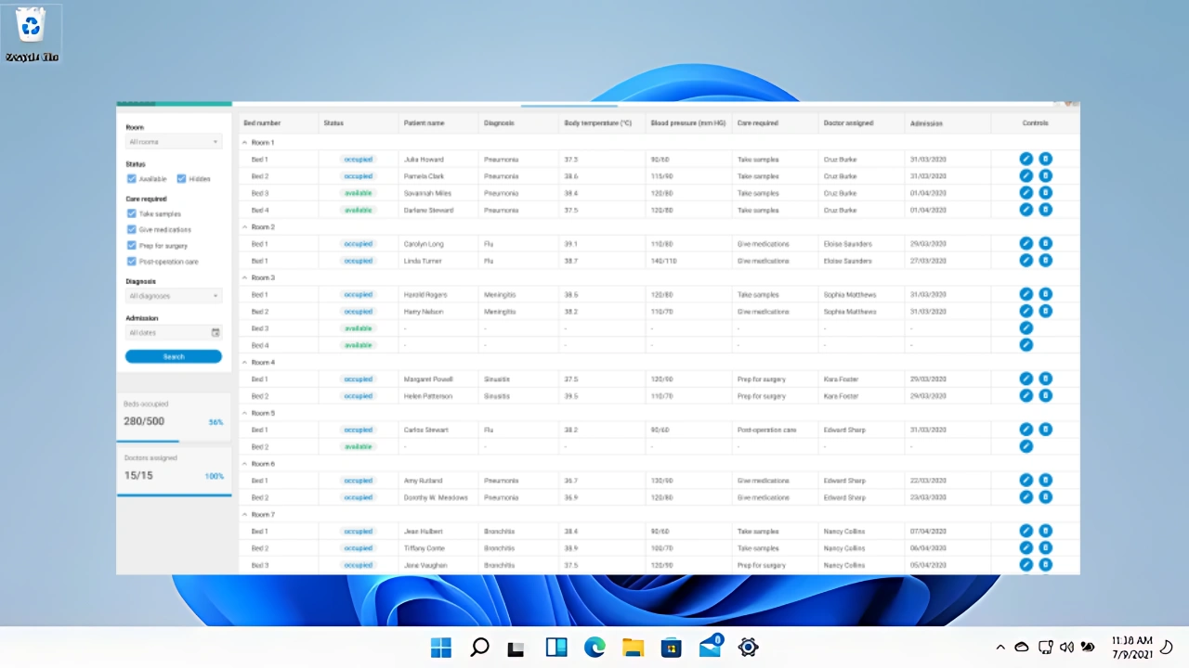1189x668 pixels.
Task: Open the All diagnoses dropdown
Action: 174,296
